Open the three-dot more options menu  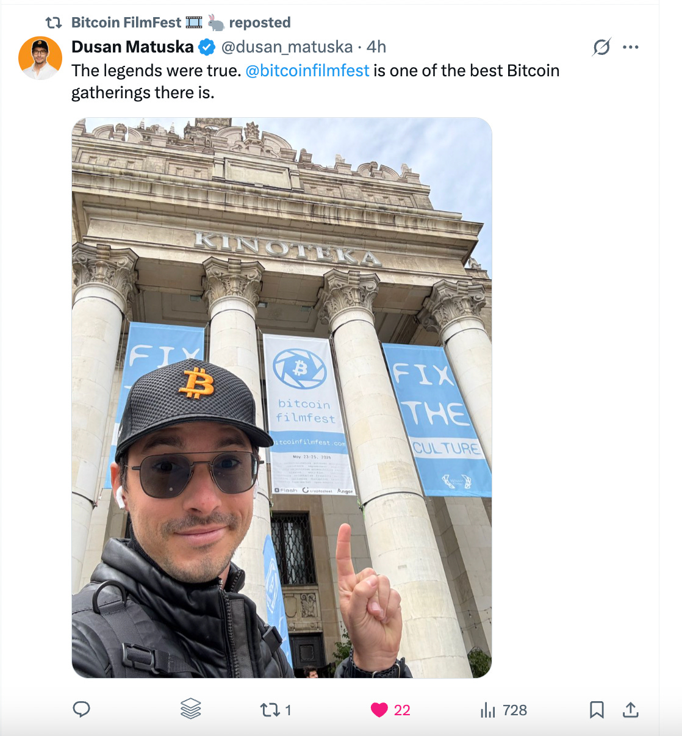(x=631, y=47)
